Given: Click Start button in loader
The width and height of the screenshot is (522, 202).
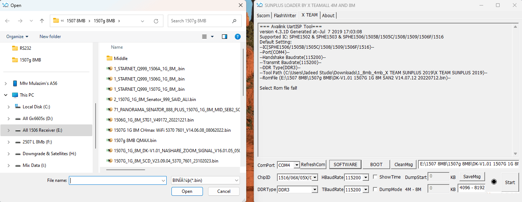Looking at the screenshot, I should (x=510, y=183).
